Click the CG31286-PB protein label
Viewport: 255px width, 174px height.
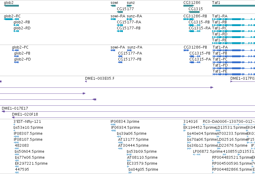click(x=195, y=47)
